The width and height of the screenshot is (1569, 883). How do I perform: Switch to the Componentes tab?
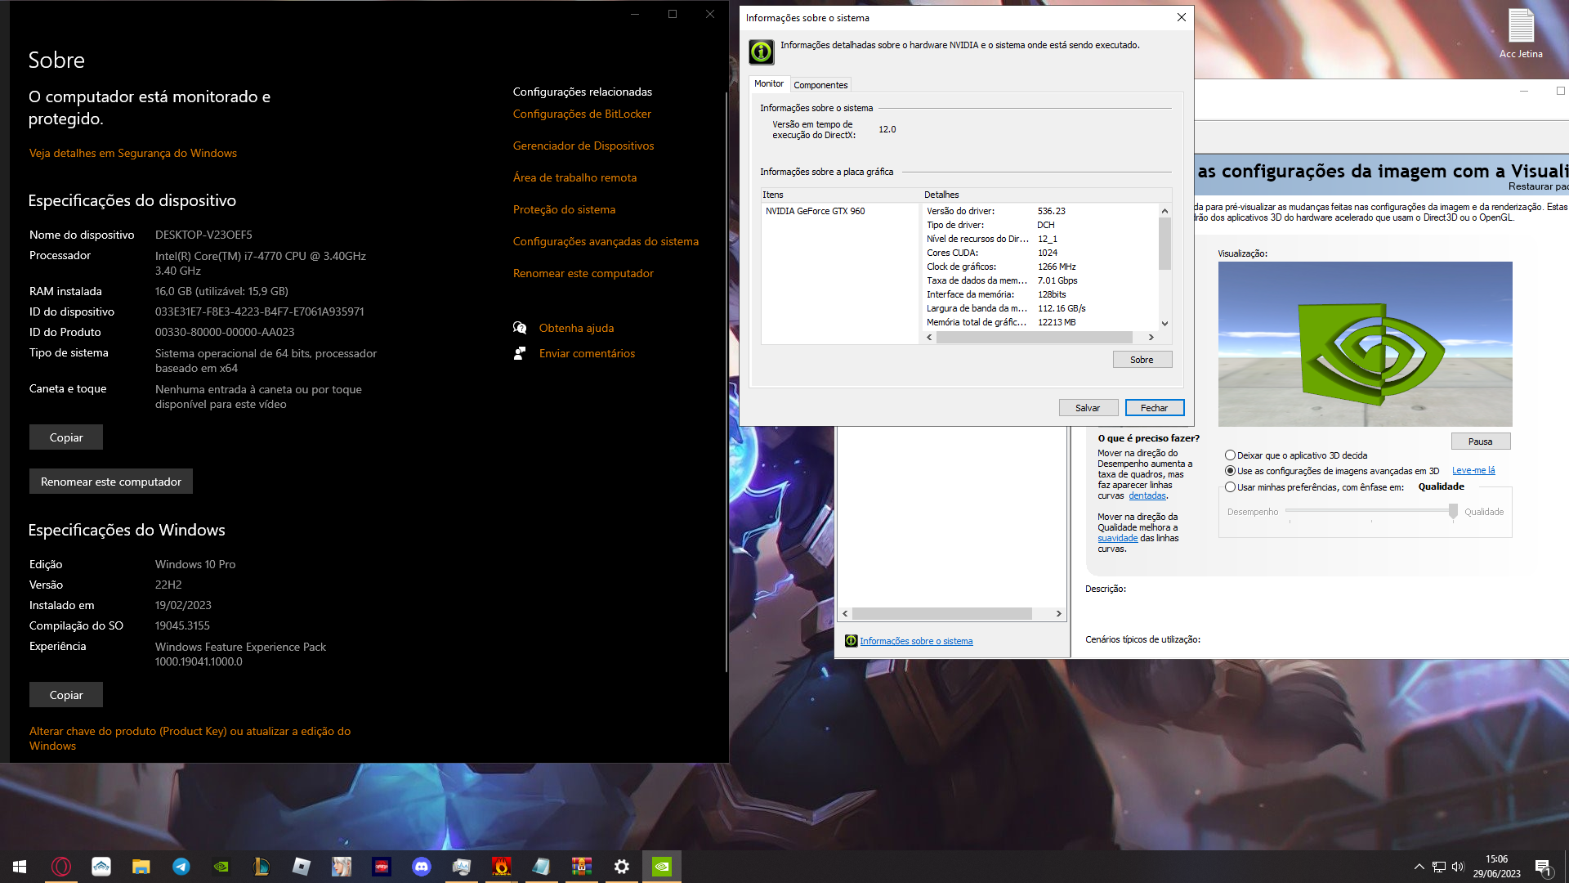point(820,85)
